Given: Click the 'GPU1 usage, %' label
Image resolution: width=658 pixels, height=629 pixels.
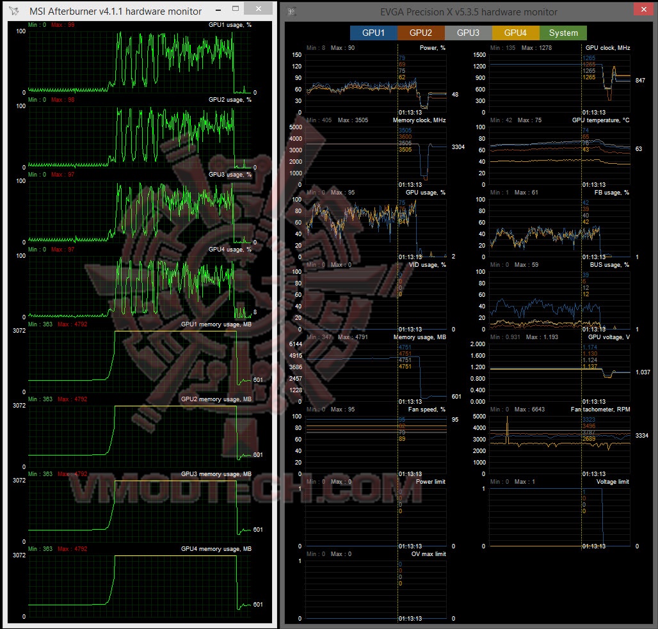Looking at the screenshot, I should coord(230,25).
